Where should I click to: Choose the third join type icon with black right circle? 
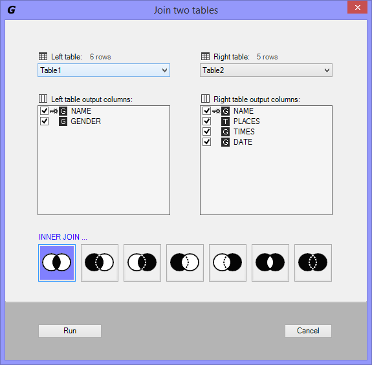click(x=142, y=263)
